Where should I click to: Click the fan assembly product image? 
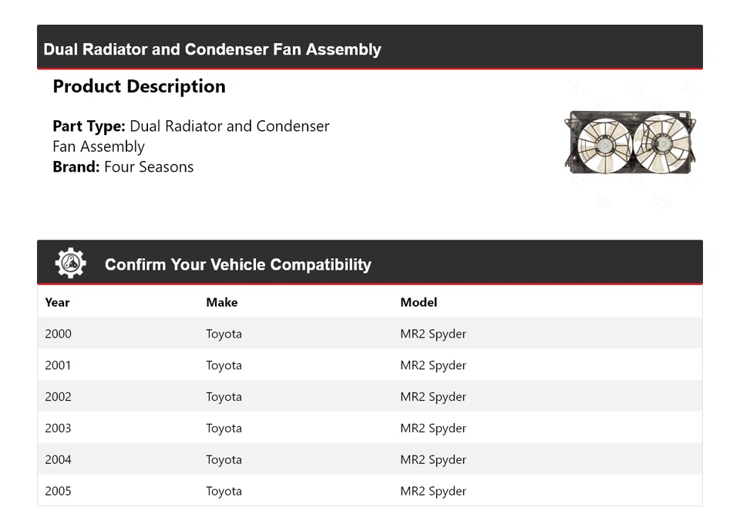point(631,143)
